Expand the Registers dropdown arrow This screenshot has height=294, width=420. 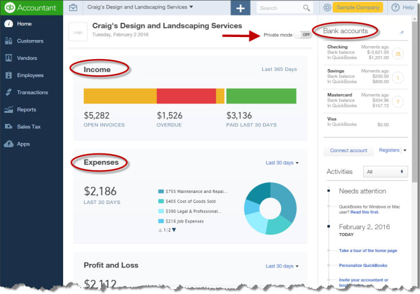(405, 150)
